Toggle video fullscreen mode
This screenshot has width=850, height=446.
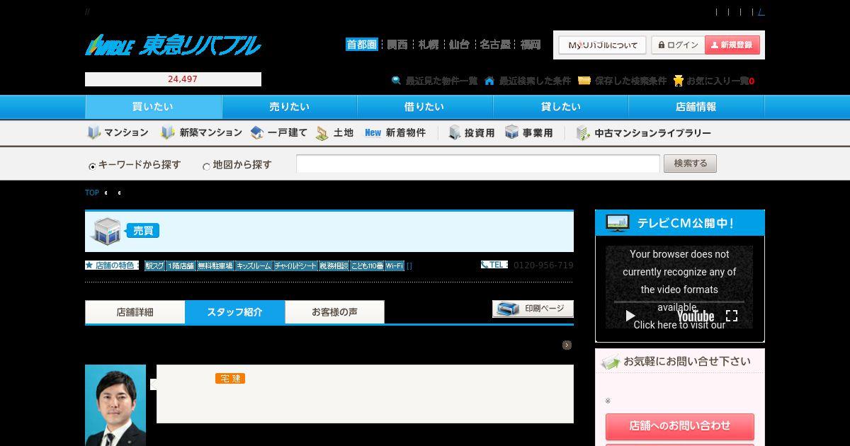click(x=732, y=316)
